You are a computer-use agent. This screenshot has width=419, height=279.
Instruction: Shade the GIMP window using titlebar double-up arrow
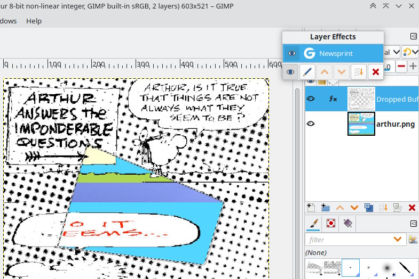pos(373,6)
